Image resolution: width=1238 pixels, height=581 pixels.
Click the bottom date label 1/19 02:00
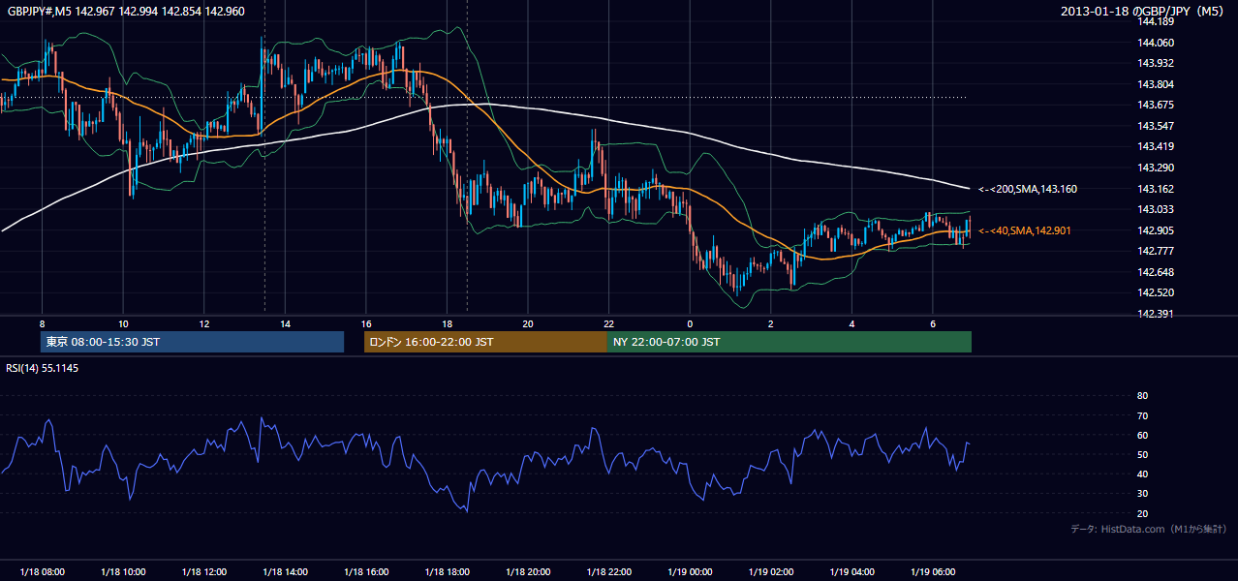770,572
